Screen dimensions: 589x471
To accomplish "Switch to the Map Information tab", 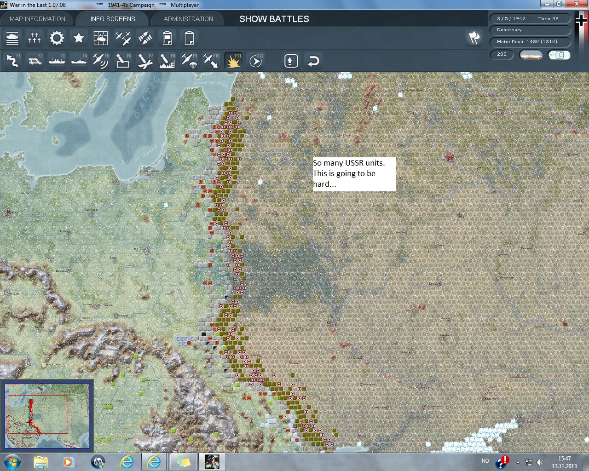I will 37,19.
